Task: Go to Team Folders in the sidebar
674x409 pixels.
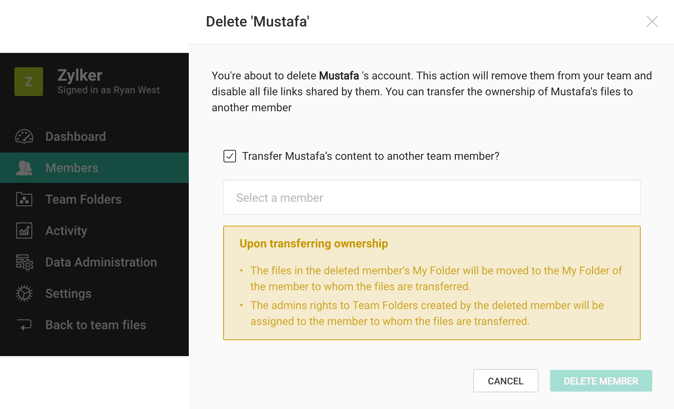Action: (83, 199)
